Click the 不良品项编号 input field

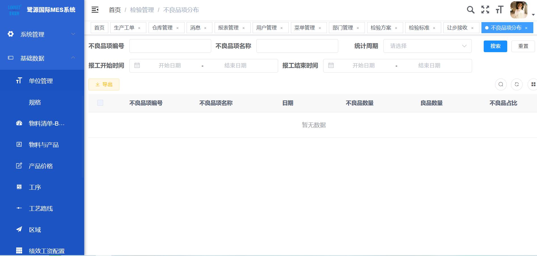pos(170,46)
